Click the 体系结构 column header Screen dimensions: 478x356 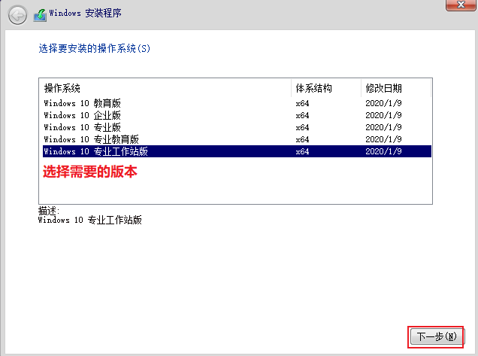[x=326, y=88]
